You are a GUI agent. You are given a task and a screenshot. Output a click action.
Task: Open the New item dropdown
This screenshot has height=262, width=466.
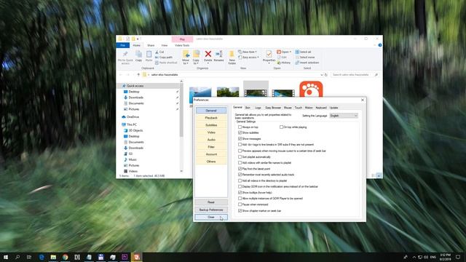coord(248,52)
